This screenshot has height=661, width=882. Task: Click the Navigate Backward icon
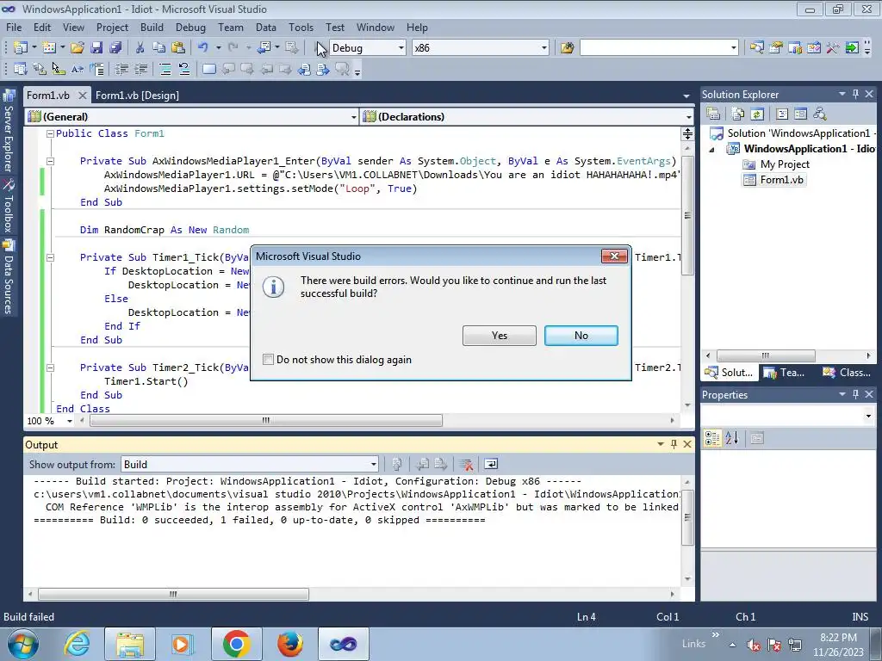tap(264, 48)
